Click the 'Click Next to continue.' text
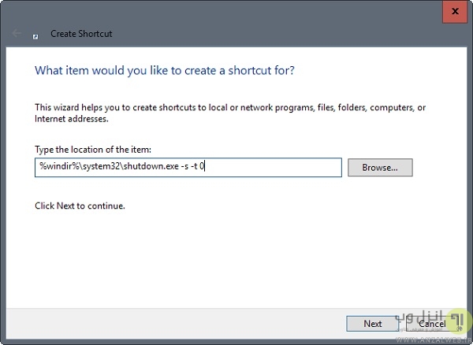 80,206
